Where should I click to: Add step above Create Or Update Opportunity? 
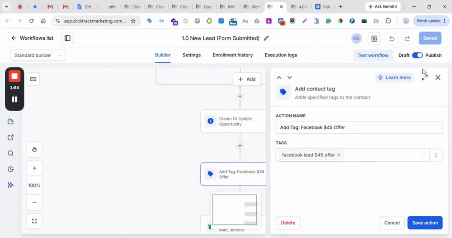(240, 96)
